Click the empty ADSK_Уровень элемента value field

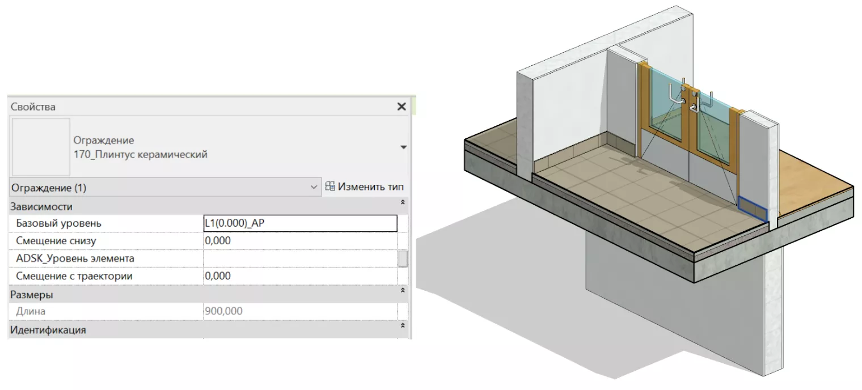coord(299,258)
